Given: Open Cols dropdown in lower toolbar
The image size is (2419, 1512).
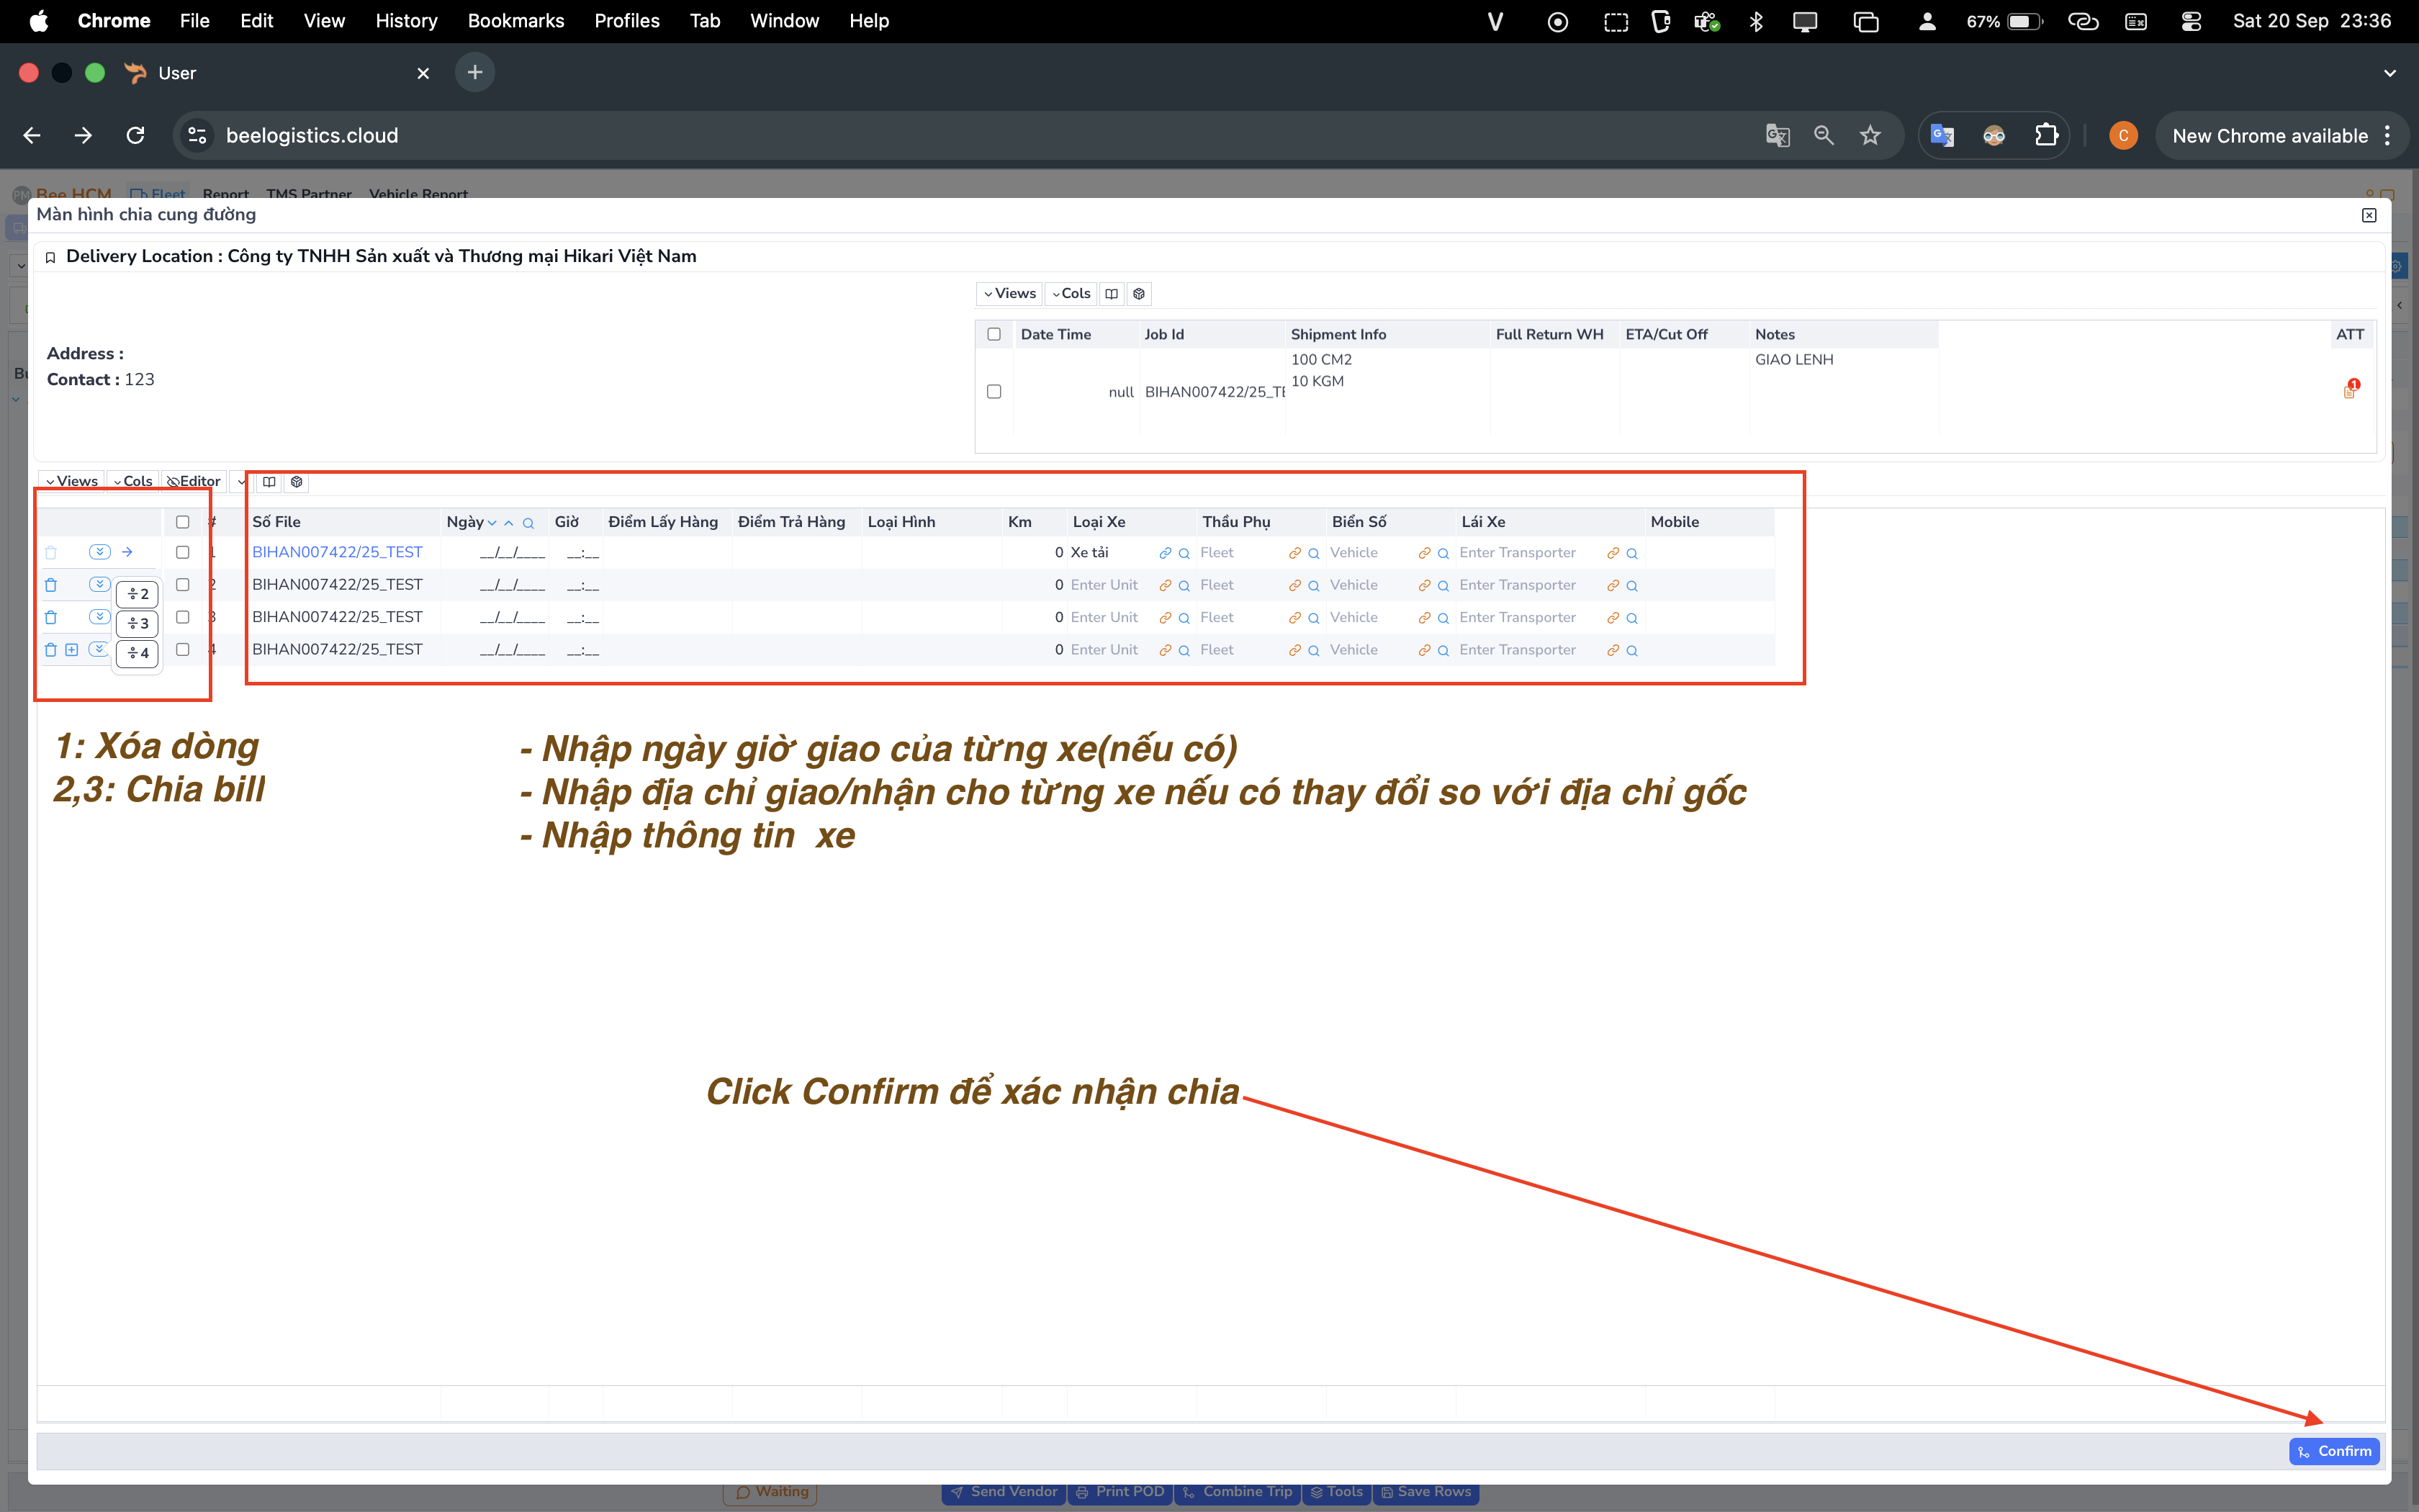Looking at the screenshot, I should (x=133, y=482).
